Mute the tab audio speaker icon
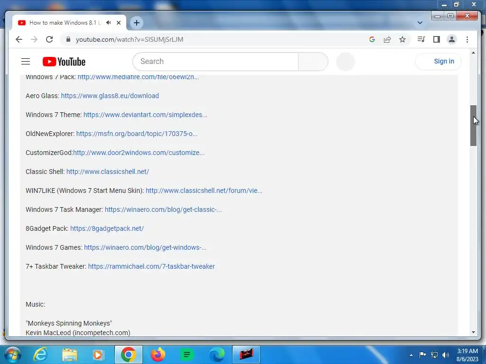Viewport: 486px width, 364px height. (x=109, y=23)
